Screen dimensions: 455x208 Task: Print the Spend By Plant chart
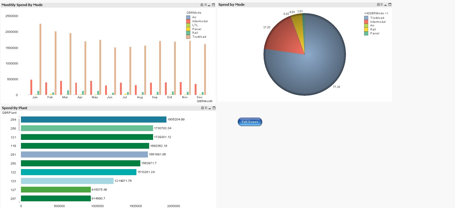pyautogui.click(x=202, y=108)
